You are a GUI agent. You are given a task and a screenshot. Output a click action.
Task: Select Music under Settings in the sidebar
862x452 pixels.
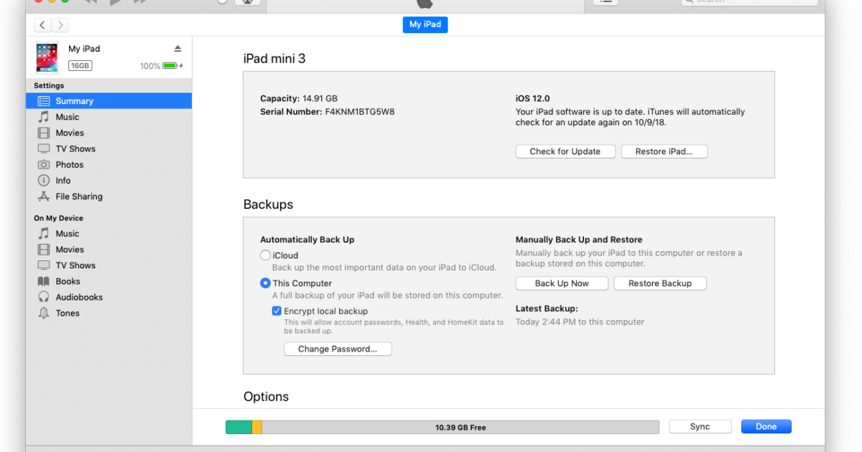tap(68, 117)
